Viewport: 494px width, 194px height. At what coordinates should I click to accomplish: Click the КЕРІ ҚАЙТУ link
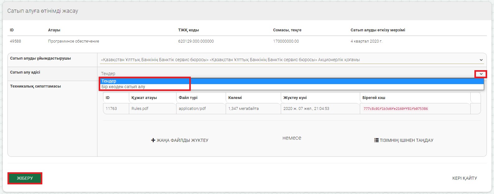click(464, 178)
